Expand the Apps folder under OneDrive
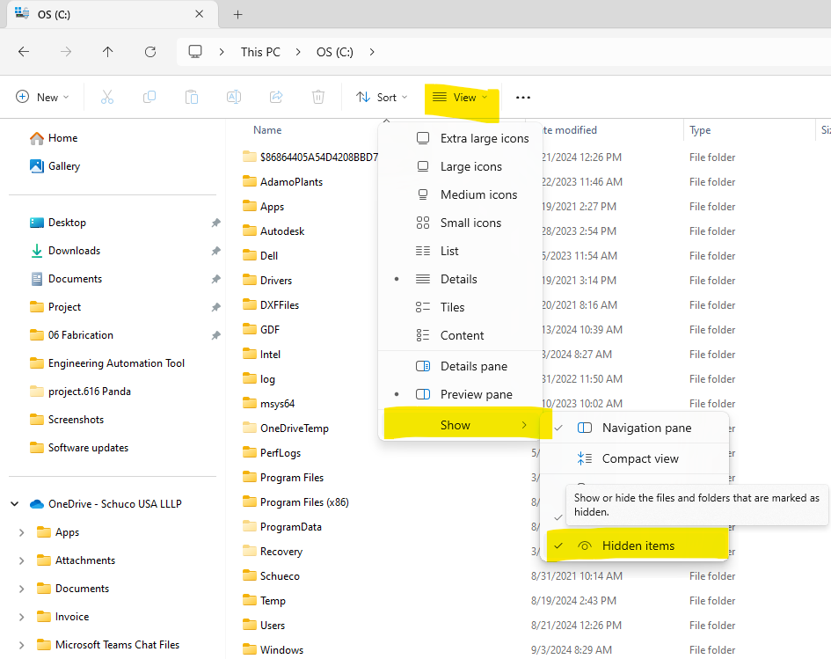 [x=21, y=532]
